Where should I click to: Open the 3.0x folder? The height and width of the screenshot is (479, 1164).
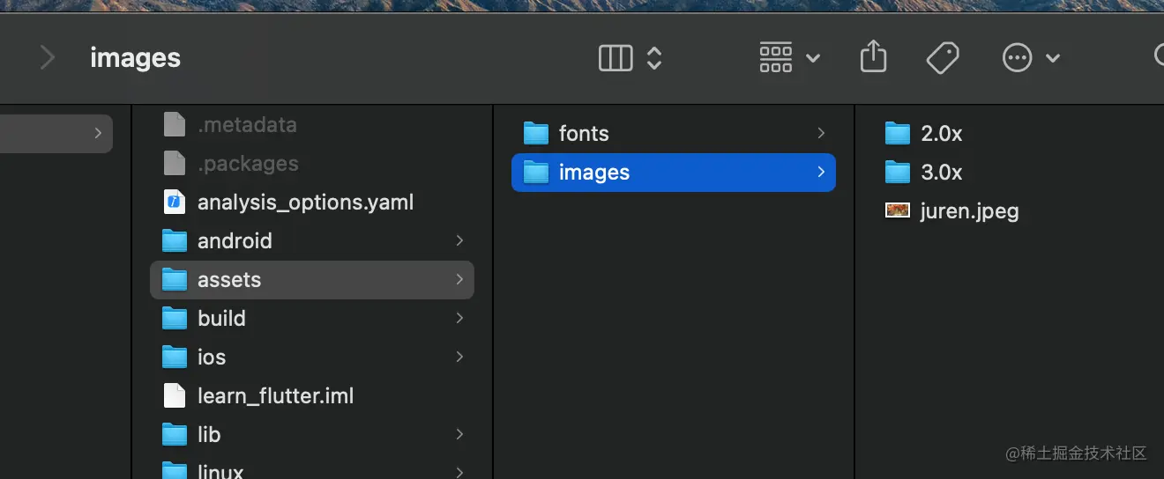click(x=941, y=173)
